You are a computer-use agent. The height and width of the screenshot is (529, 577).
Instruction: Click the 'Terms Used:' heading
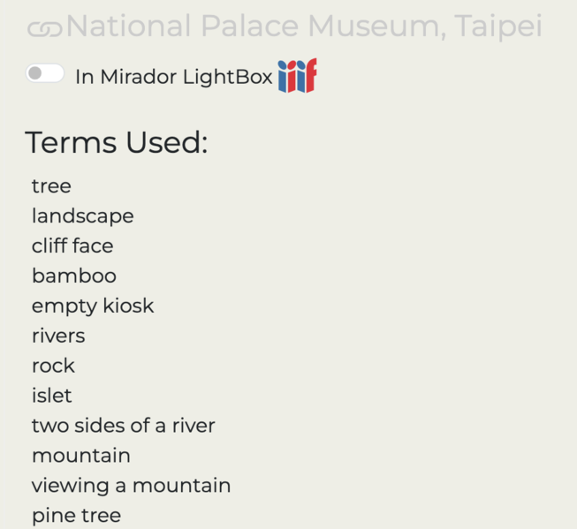[116, 142]
